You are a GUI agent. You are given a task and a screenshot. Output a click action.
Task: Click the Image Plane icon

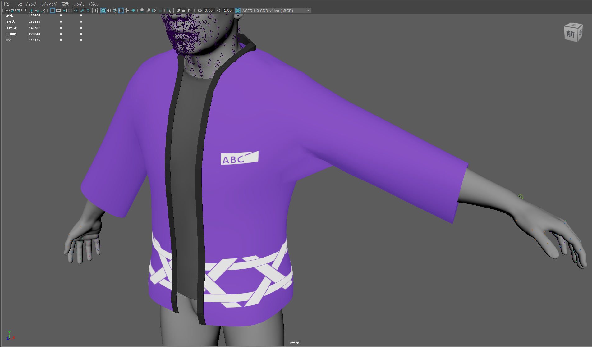(31, 11)
